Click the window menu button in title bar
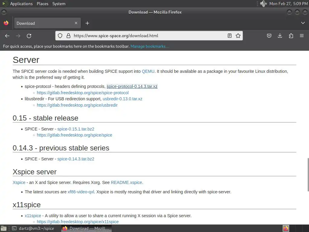 click(4, 12)
